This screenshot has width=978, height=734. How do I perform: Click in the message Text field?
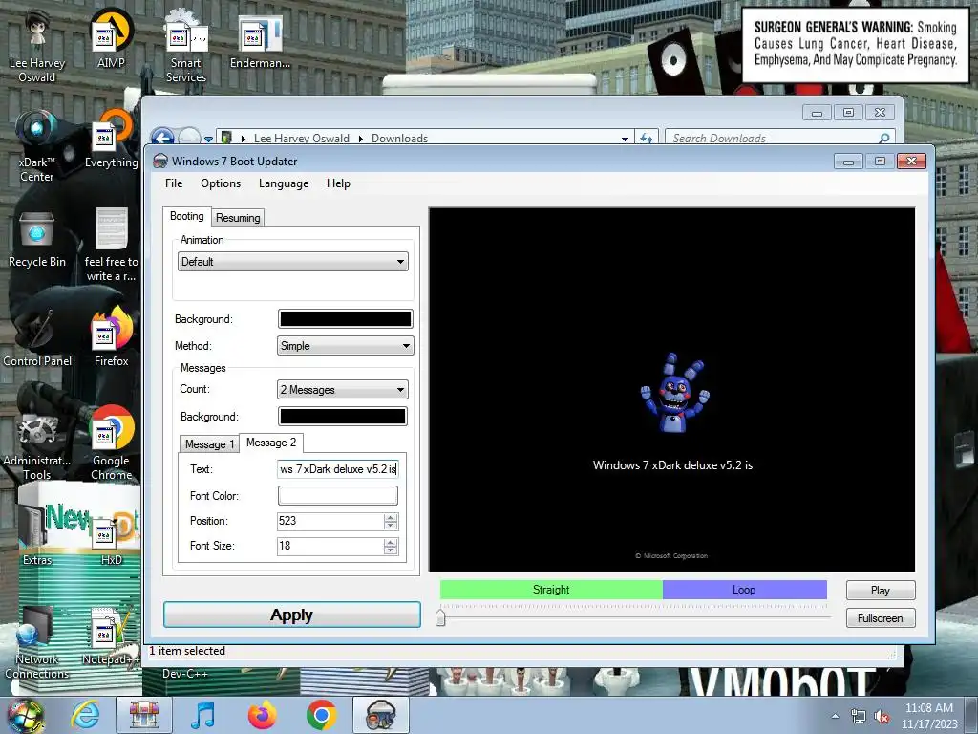[337, 468]
